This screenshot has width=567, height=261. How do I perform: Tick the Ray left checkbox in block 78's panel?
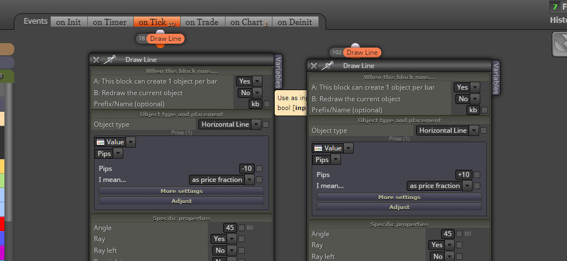(x=242, y=250)
